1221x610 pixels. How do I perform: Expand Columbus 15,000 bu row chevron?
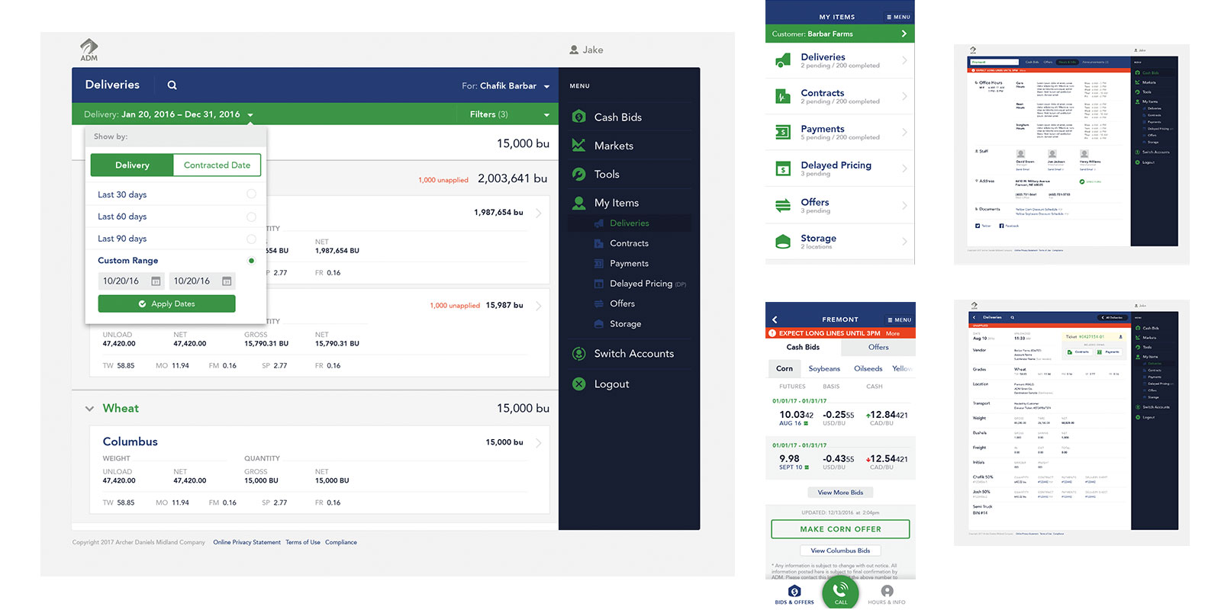(539, 442)
